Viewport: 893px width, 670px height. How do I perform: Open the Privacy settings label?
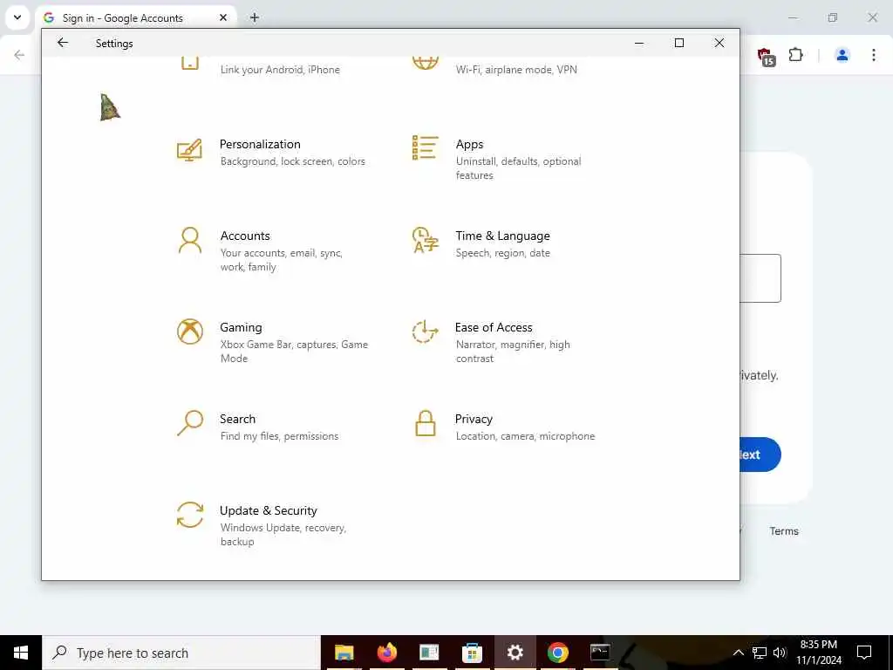[x=474, y=420]
